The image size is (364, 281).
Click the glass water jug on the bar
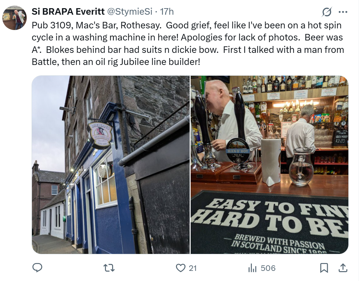click(301, 166)
